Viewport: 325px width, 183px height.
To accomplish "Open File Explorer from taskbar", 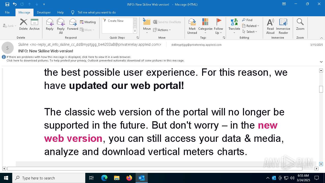I will [117, 178].
